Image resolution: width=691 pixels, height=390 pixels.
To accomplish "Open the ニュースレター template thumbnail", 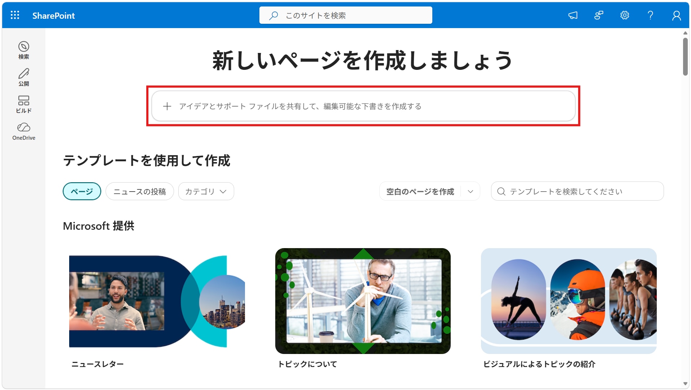I will 157,301.
